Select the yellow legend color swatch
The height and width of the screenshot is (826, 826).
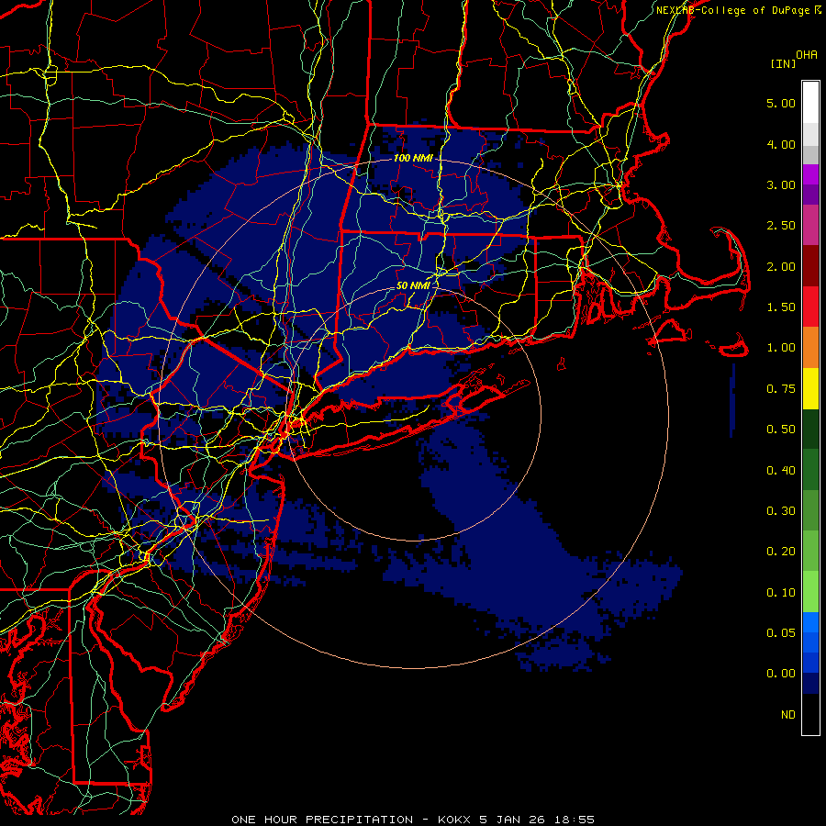(810, 389)
